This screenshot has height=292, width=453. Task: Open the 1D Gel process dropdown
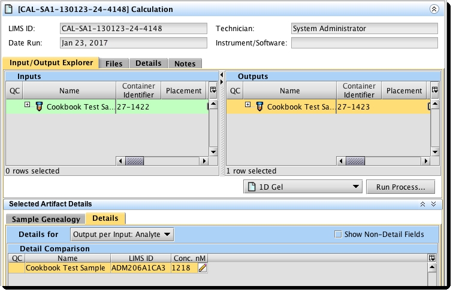[302, 187]
